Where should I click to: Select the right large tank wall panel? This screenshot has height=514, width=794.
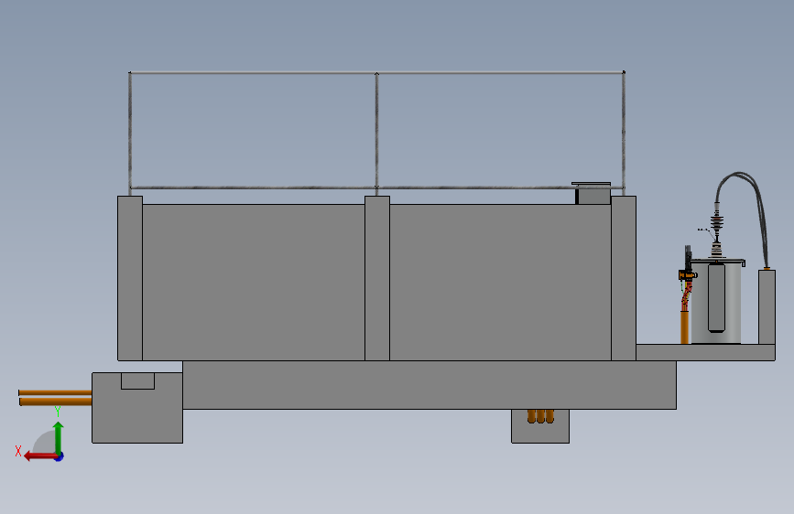pyautogui.click(x=500, y=283)
